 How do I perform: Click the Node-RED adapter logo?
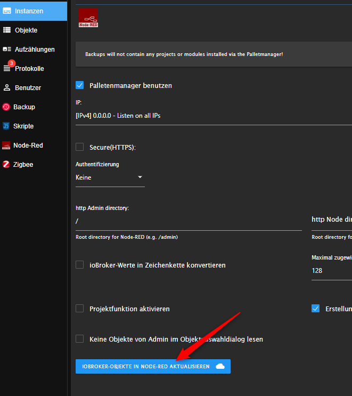[x=88, y=18]
